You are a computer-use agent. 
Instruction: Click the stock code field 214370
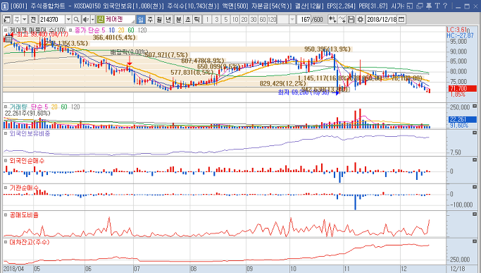pyautogui.click(x=52, y=20)
